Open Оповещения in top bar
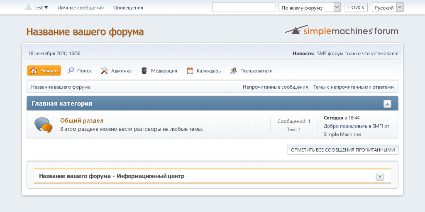The height and width of the screenshot is (212, 425). click(x=128, y=7)
